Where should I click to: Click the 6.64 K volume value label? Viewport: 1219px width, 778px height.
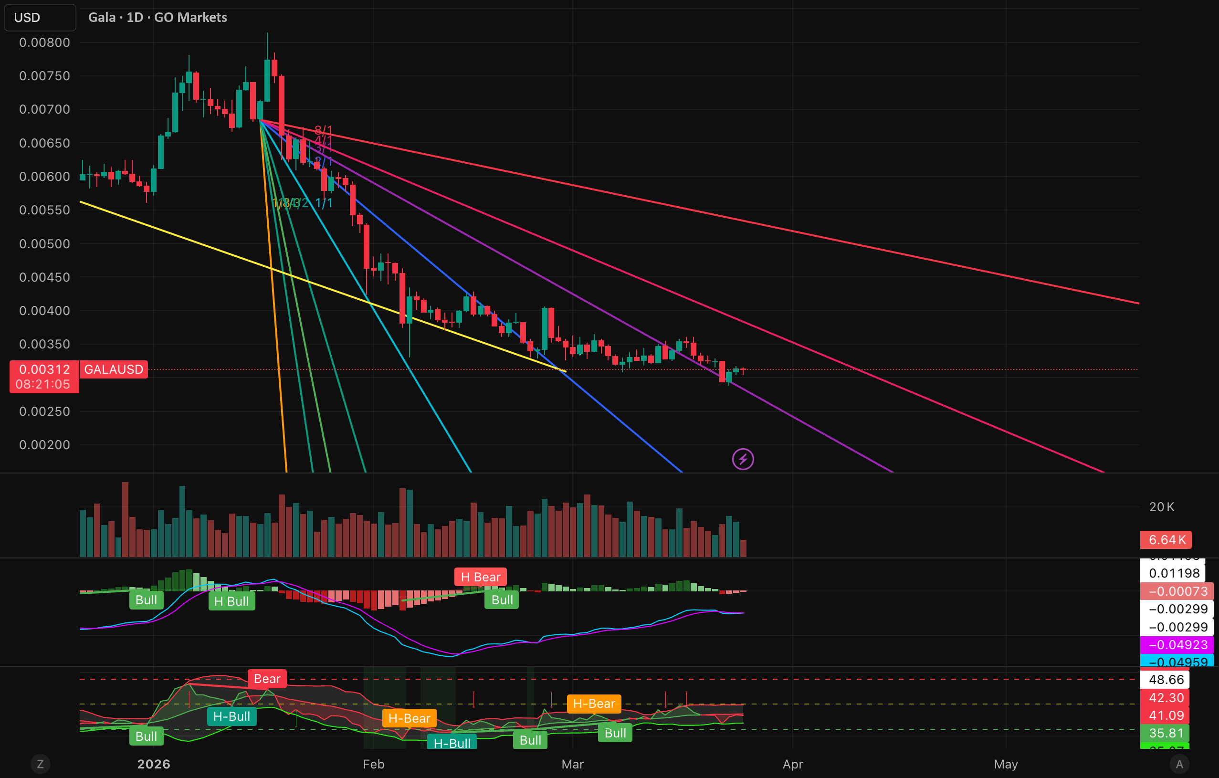1166,540
